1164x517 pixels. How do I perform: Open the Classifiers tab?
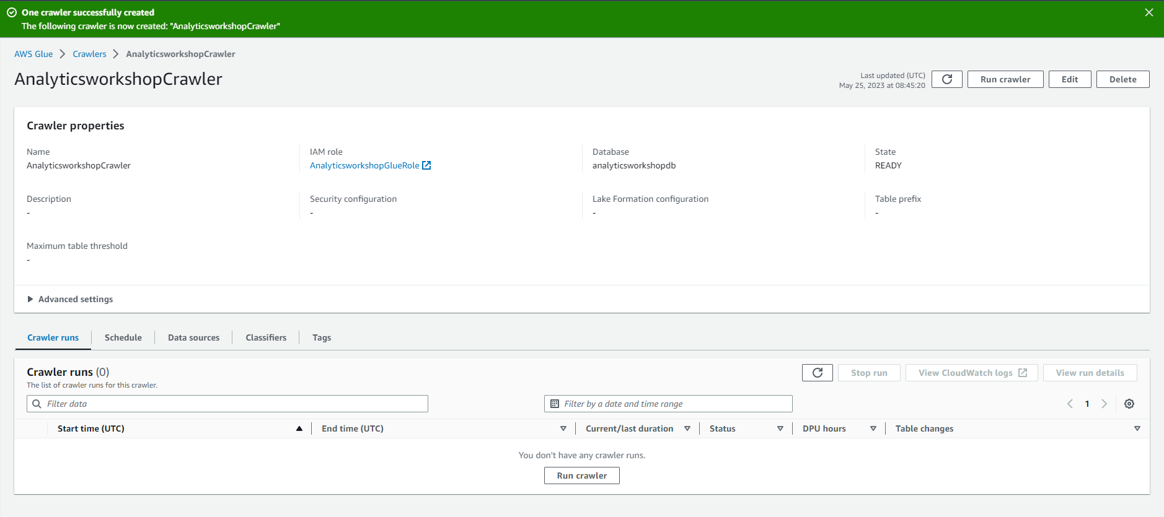coord(266,337)
